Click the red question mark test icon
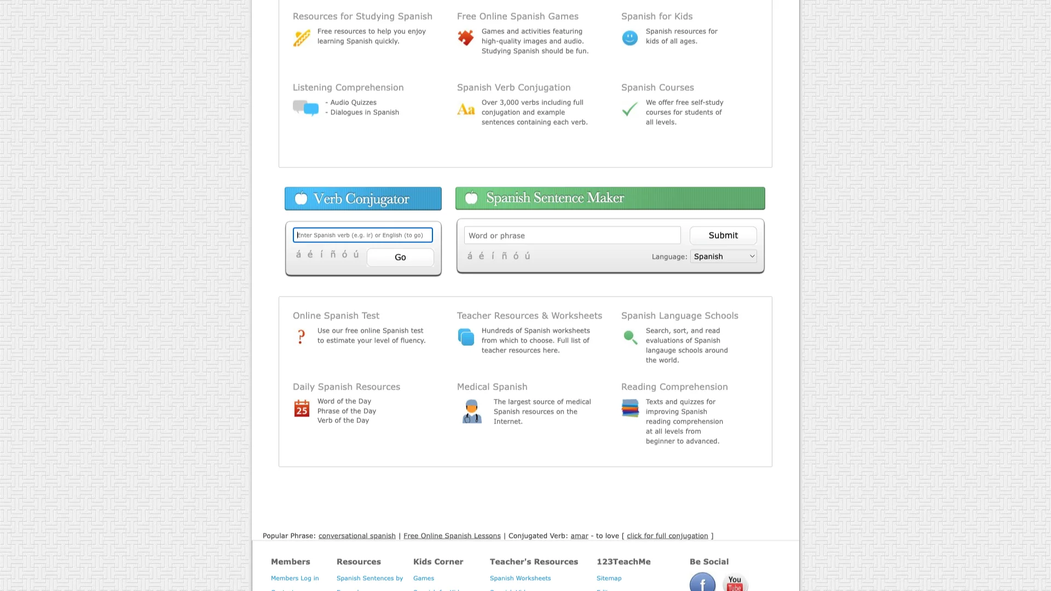 pos(301,337)
